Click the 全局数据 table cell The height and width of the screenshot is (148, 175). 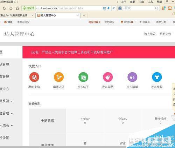pyautogui.click(x=47, y=121)
